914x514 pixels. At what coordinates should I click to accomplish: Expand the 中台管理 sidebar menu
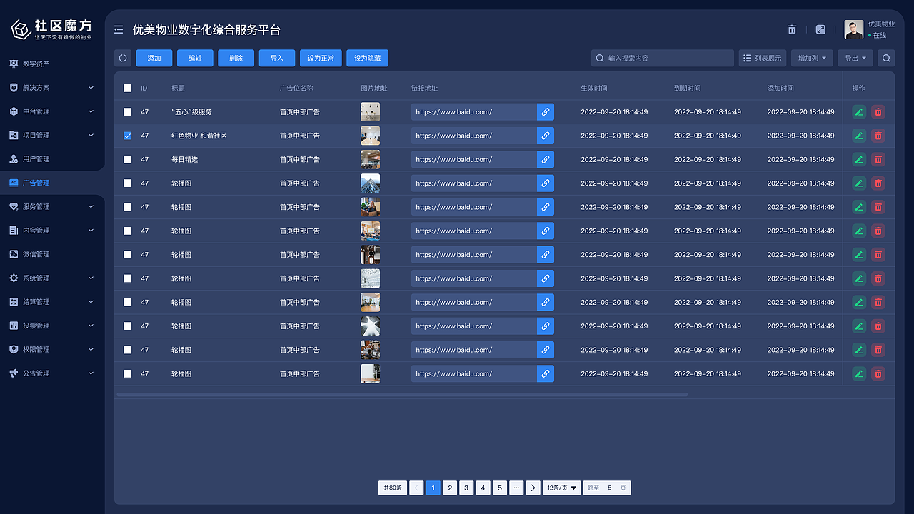click(91, 111)
